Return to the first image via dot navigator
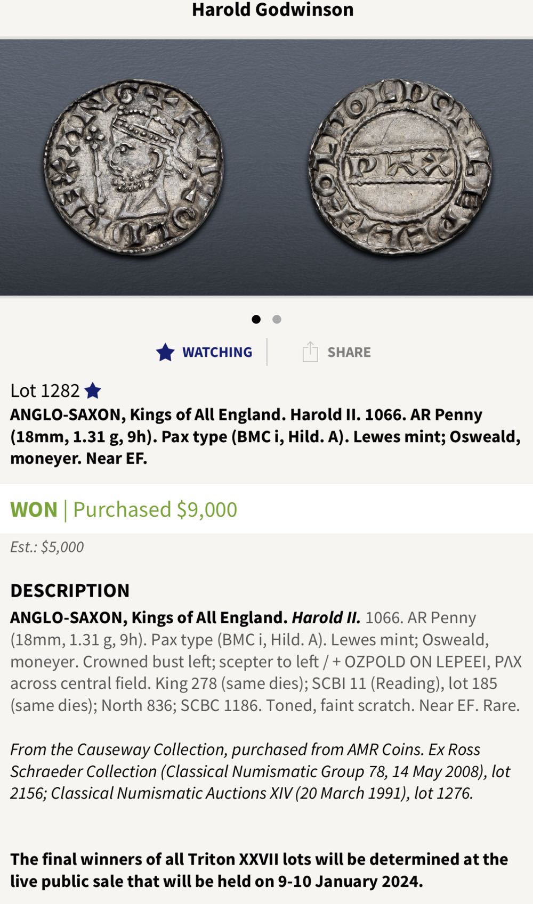The image size is (533, 904). pyautogui.click(x=257, y=319)
